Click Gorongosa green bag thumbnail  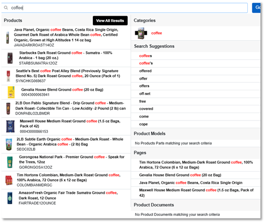[x=10, y=162]
